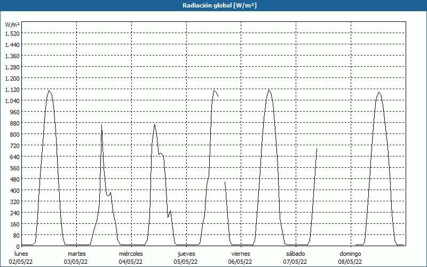The width and height of the screenshot is (427, 267).
Task: Click the W/m² axis unit label
Action: pyautogui.click(x=12, y=25)
